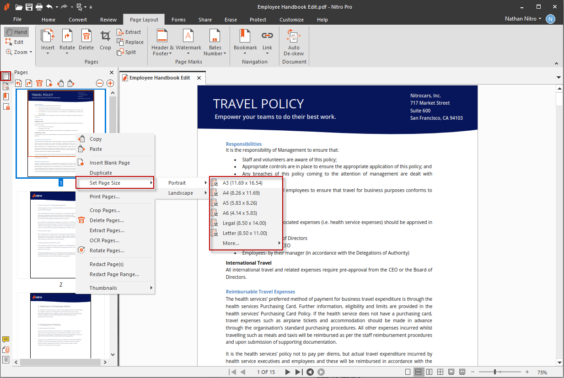The width and height of the screenshot is (564, 378).
Task: Expand the Landscape submenu
Action: click(181, 193)
